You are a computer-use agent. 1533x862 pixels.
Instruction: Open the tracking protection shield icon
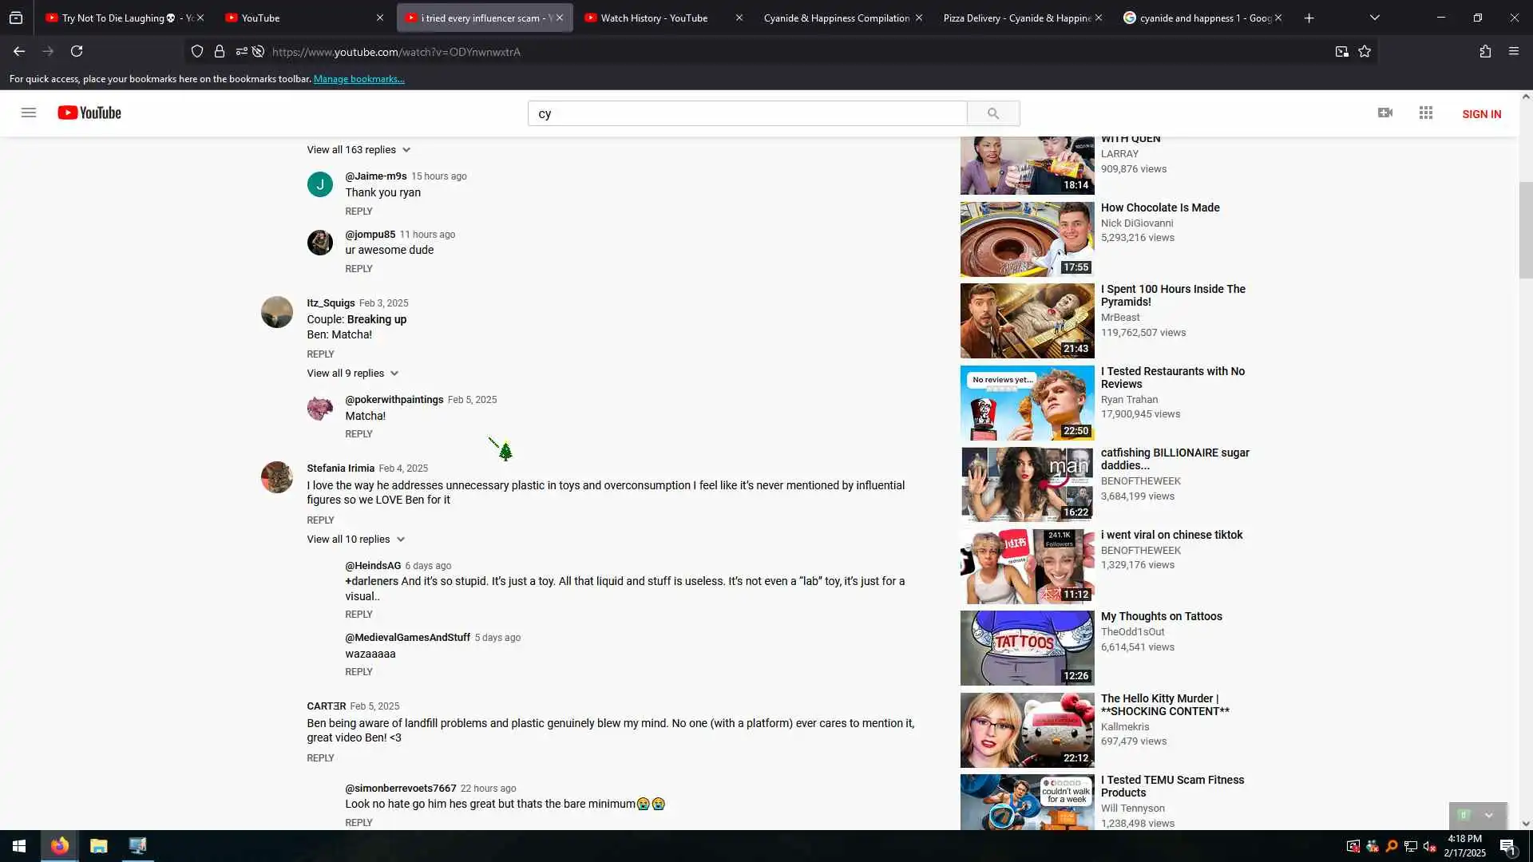197,51
